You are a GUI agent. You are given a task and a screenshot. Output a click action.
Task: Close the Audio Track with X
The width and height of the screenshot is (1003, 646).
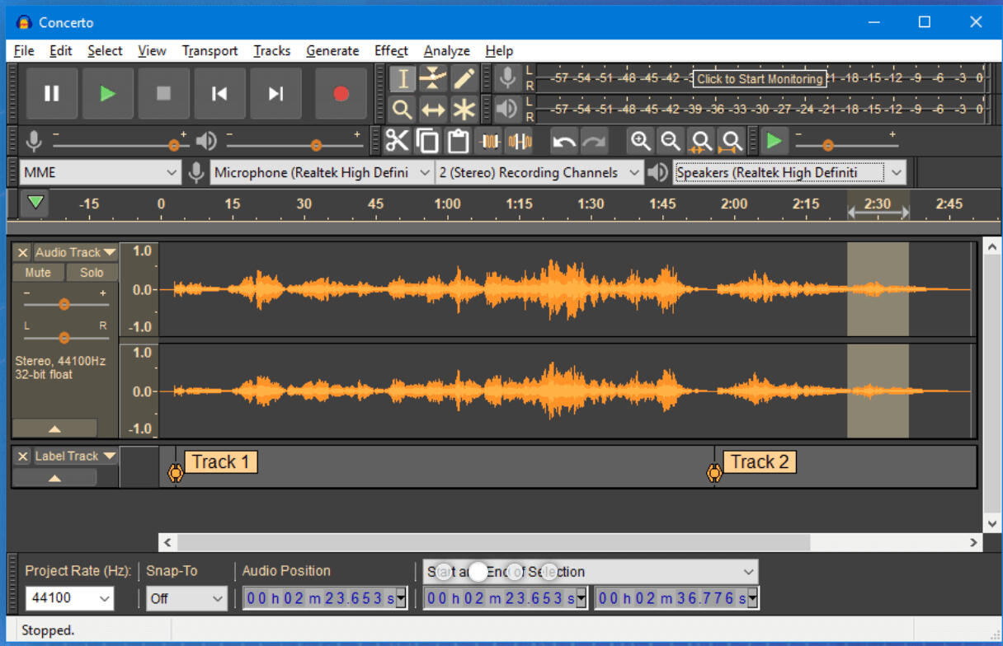[23, 252]
